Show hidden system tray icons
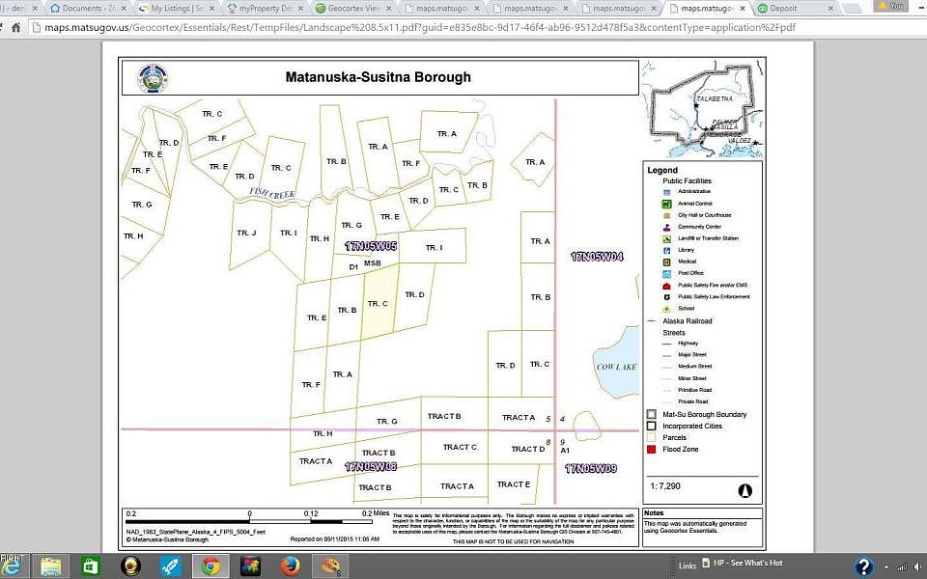 tap(886, 567)
